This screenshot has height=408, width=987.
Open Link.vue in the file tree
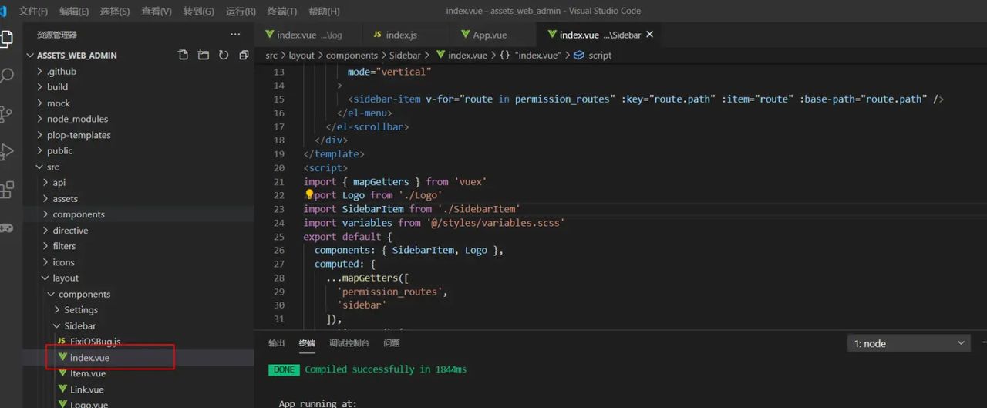(86, 389)
